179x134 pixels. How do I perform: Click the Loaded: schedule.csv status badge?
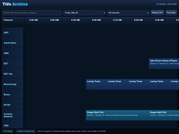click(26, 131)
